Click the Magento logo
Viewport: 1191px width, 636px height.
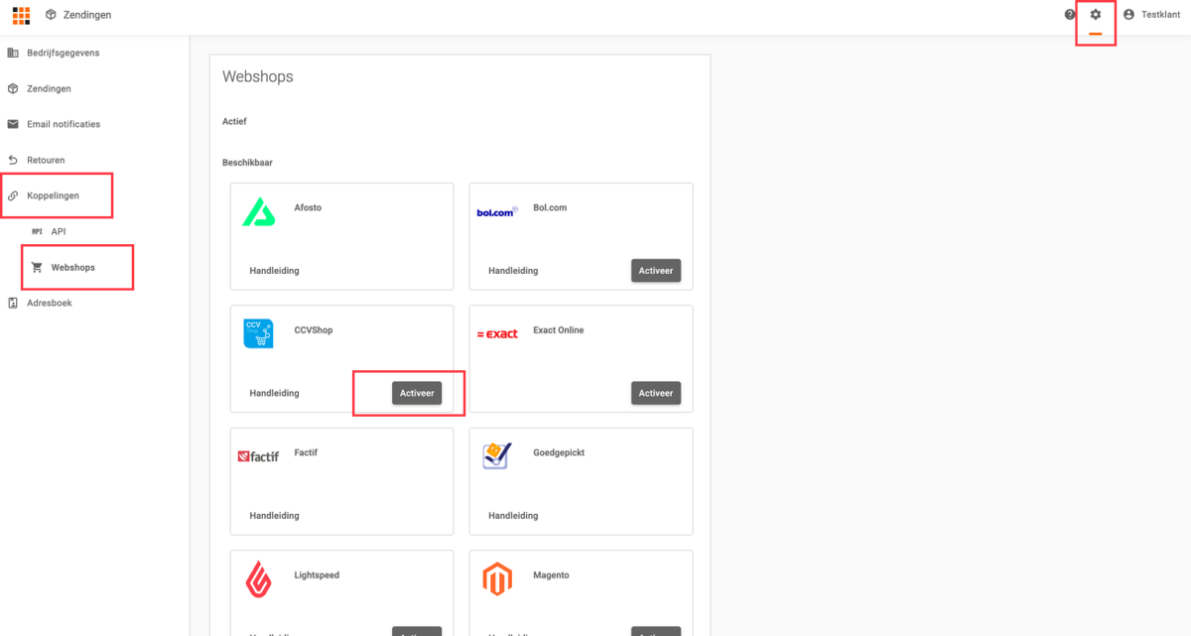pos(497,578)
